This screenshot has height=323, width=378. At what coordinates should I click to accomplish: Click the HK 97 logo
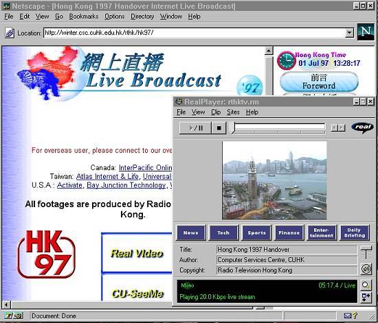coord(46,254)
